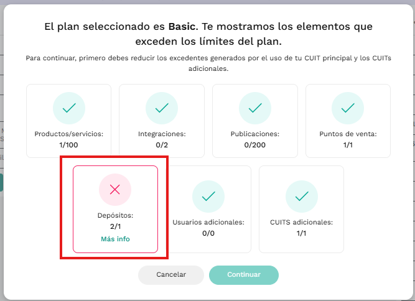Image resolution: width=415 pixels, height=301 pixels.
Task: Click the Productos/servicios green checkmark icon
Action: (x=69, y=108)
